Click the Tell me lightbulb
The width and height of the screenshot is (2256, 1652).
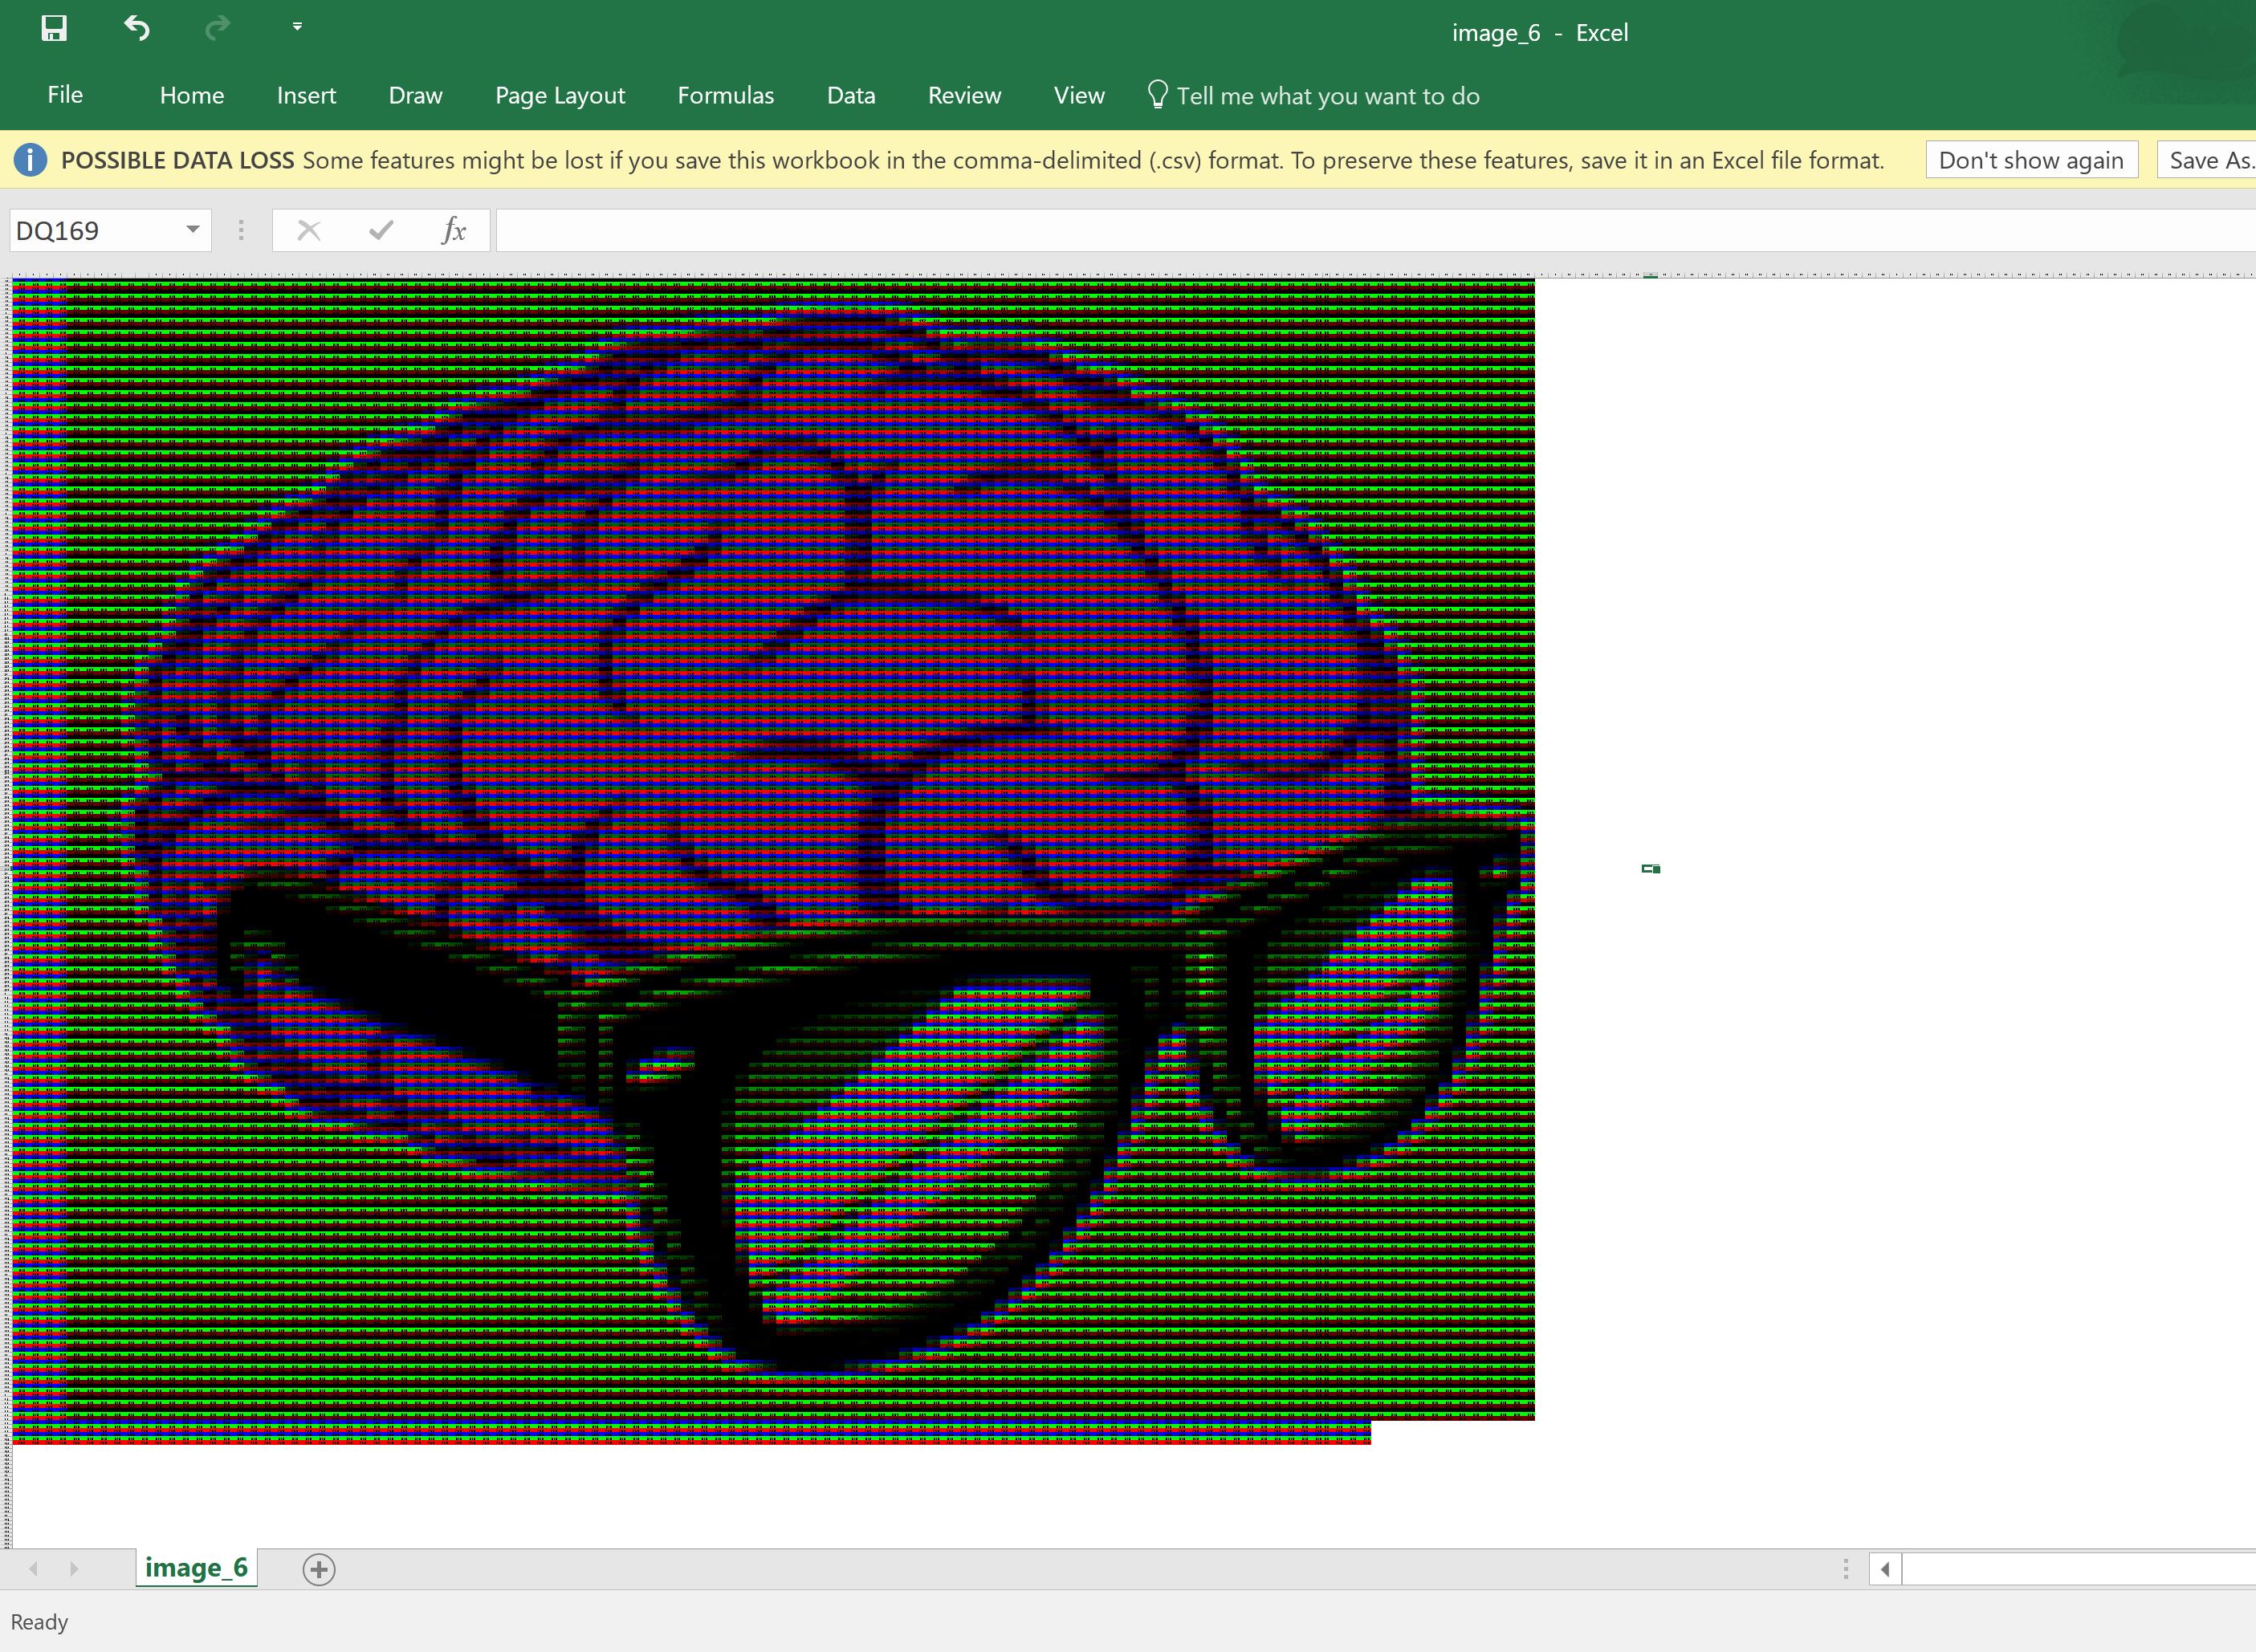[x=1159, y=95]
